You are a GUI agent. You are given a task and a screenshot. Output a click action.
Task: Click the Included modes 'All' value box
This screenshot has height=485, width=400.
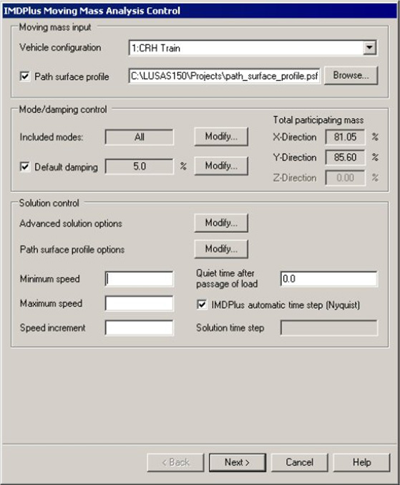tap(140, 137)
